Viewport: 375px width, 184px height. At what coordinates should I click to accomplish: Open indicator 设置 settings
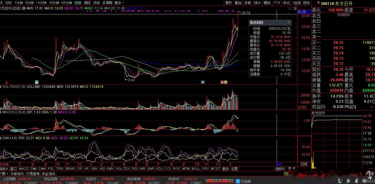click(x=235, y=169)
